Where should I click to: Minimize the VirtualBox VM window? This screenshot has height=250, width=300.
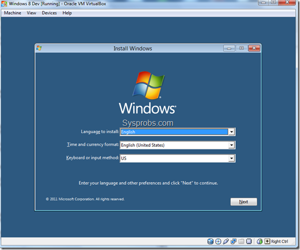[264, 3]
